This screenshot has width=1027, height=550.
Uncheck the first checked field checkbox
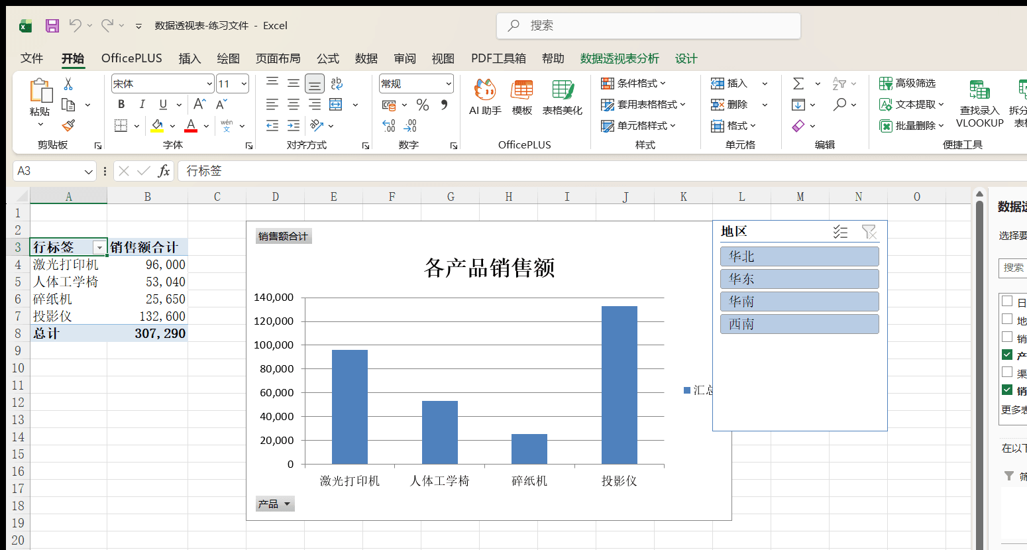click(x=1007, y=355)
